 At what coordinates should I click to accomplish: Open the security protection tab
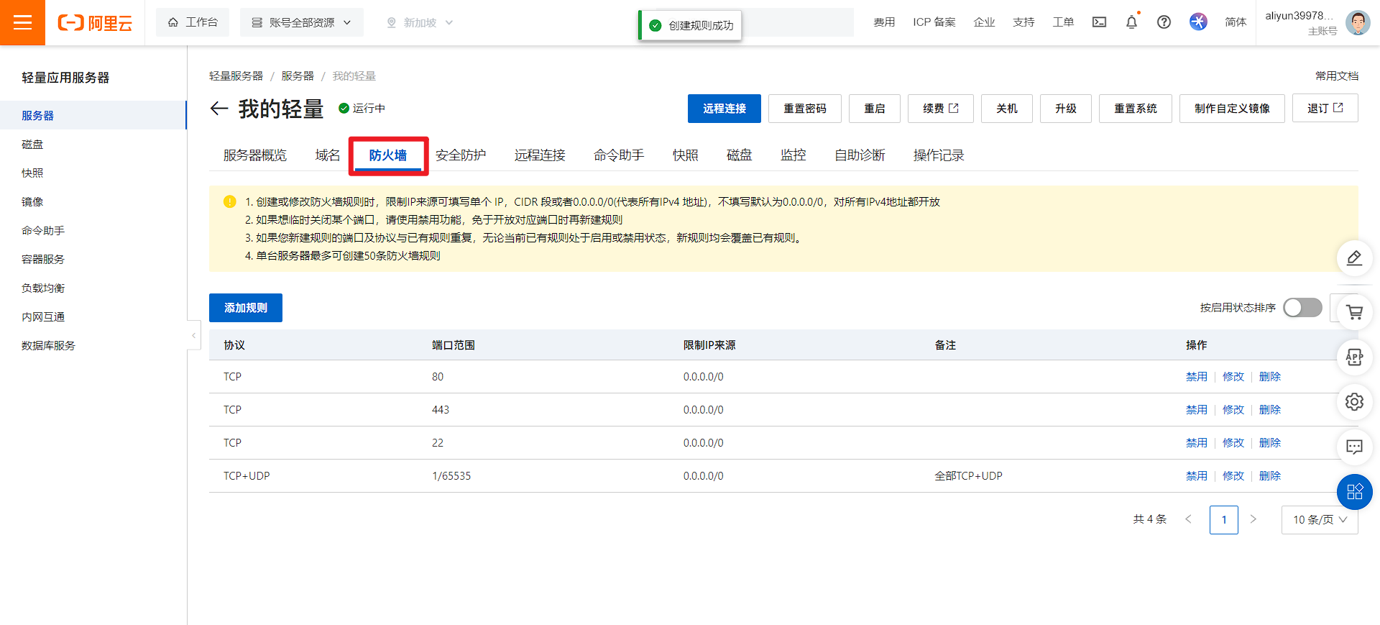461,155
